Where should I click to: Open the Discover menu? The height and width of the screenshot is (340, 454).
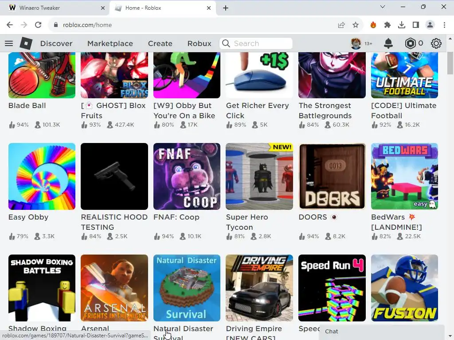click(x=56, y=43)
